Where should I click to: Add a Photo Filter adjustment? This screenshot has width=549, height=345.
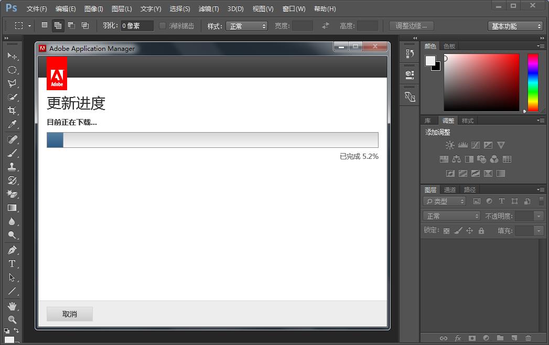click(481, 159)
